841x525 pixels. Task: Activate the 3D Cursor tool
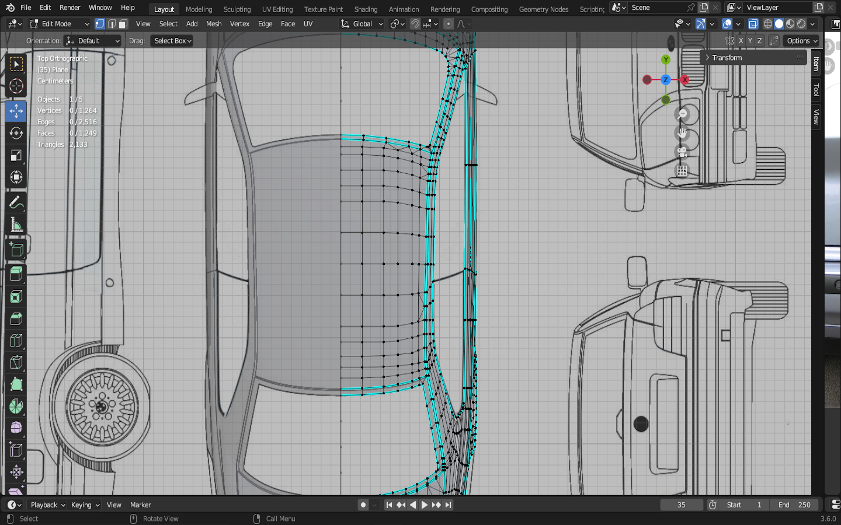click(16, 86)
